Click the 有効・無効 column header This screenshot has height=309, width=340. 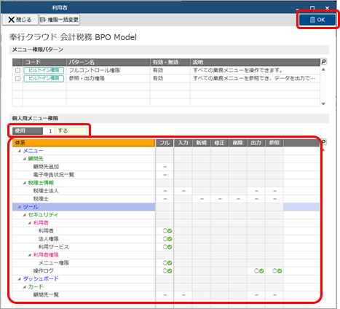[x=170, y=62]
